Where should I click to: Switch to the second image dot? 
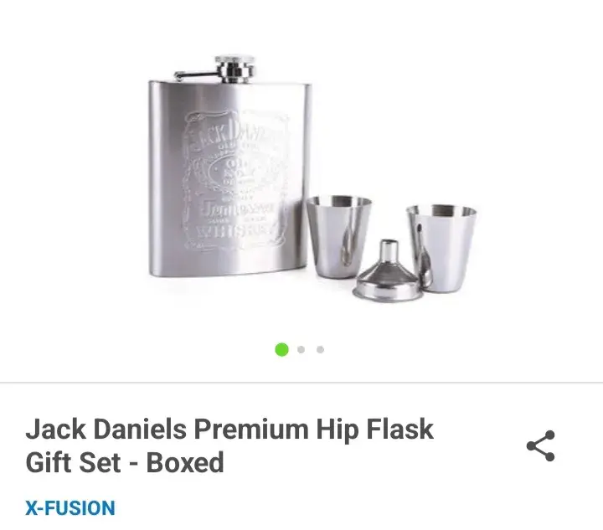click(x=301, y=349)
